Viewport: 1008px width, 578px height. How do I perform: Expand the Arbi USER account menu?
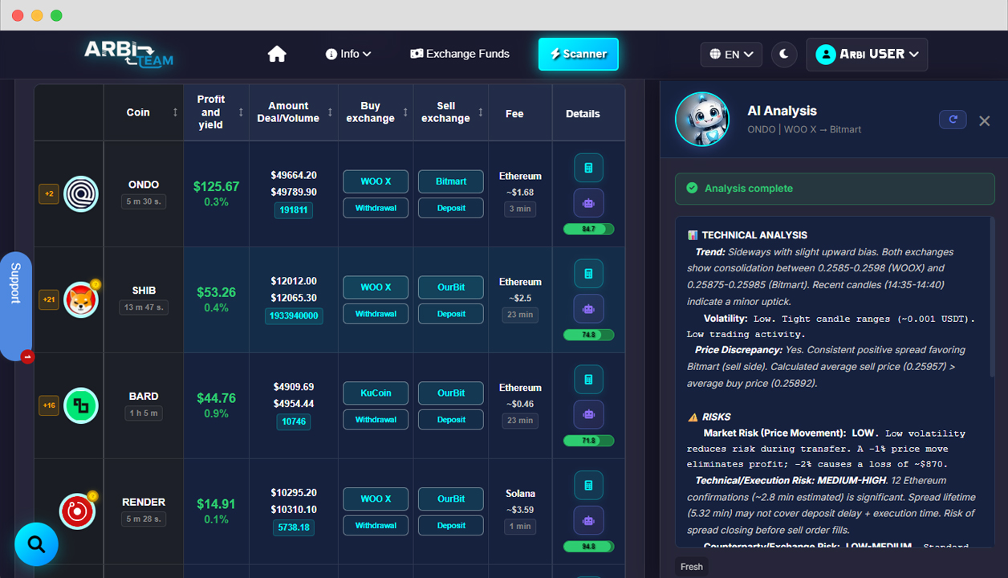coord(867,55)
